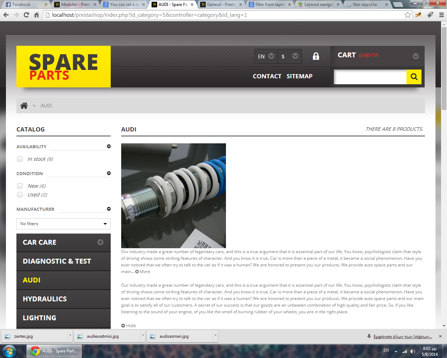
Task: Check the 'In stock' filter
Action: (x=20, y=159)
